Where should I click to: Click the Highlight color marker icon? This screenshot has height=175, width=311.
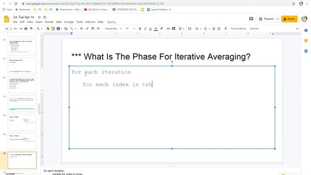[x=161, y=29]
